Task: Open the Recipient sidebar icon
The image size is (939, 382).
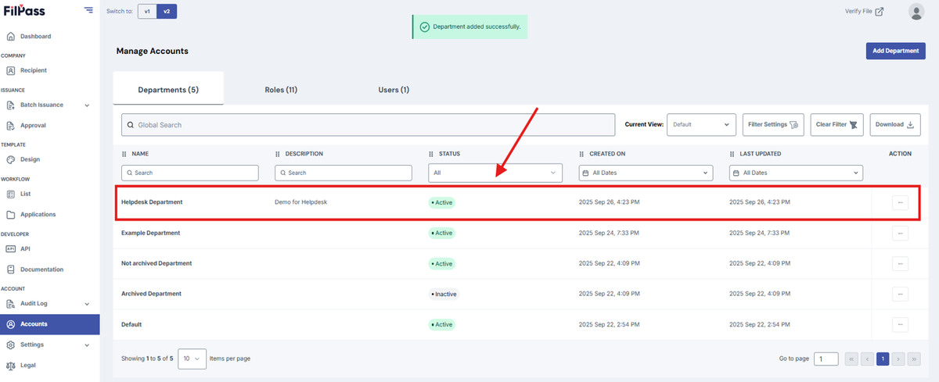Action: (10, 70)
